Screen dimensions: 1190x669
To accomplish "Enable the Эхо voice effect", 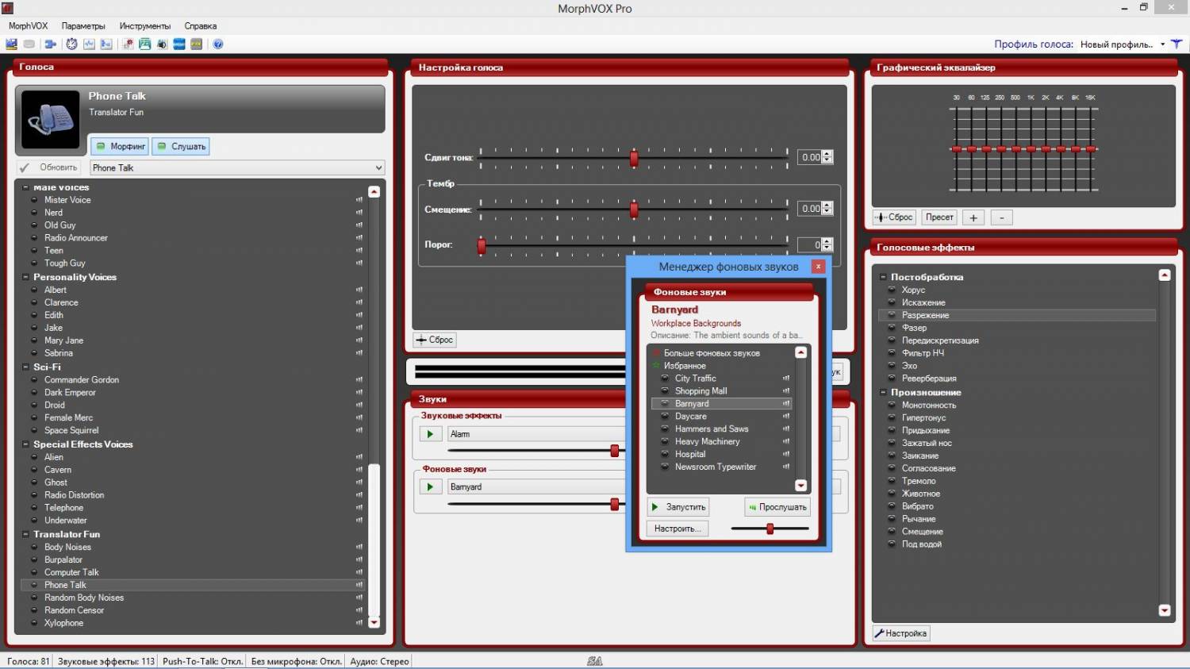I will coord(909,366).
